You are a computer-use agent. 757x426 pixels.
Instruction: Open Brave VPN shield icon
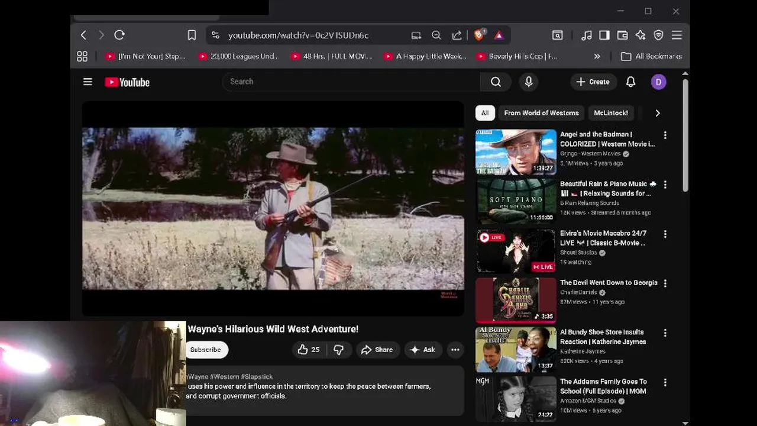tap(658, 35)
